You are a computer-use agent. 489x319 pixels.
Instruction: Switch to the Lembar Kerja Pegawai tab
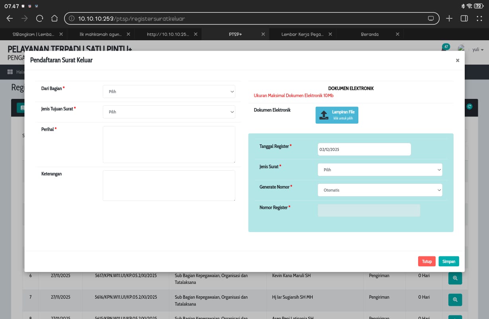(302, 34)
